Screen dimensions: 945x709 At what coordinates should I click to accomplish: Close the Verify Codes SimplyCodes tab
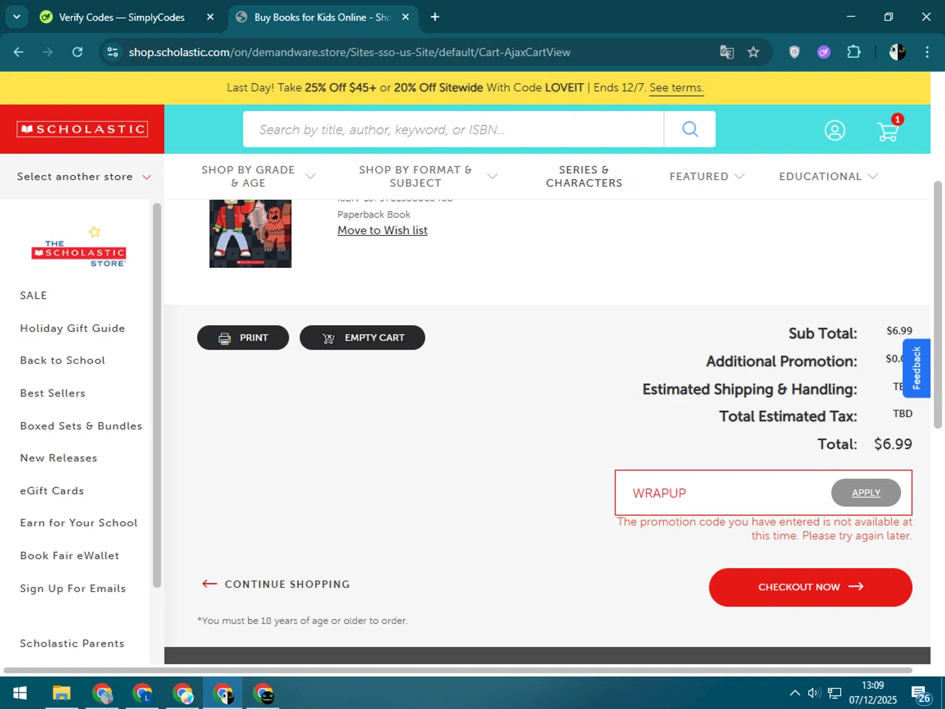pos(210,17)
